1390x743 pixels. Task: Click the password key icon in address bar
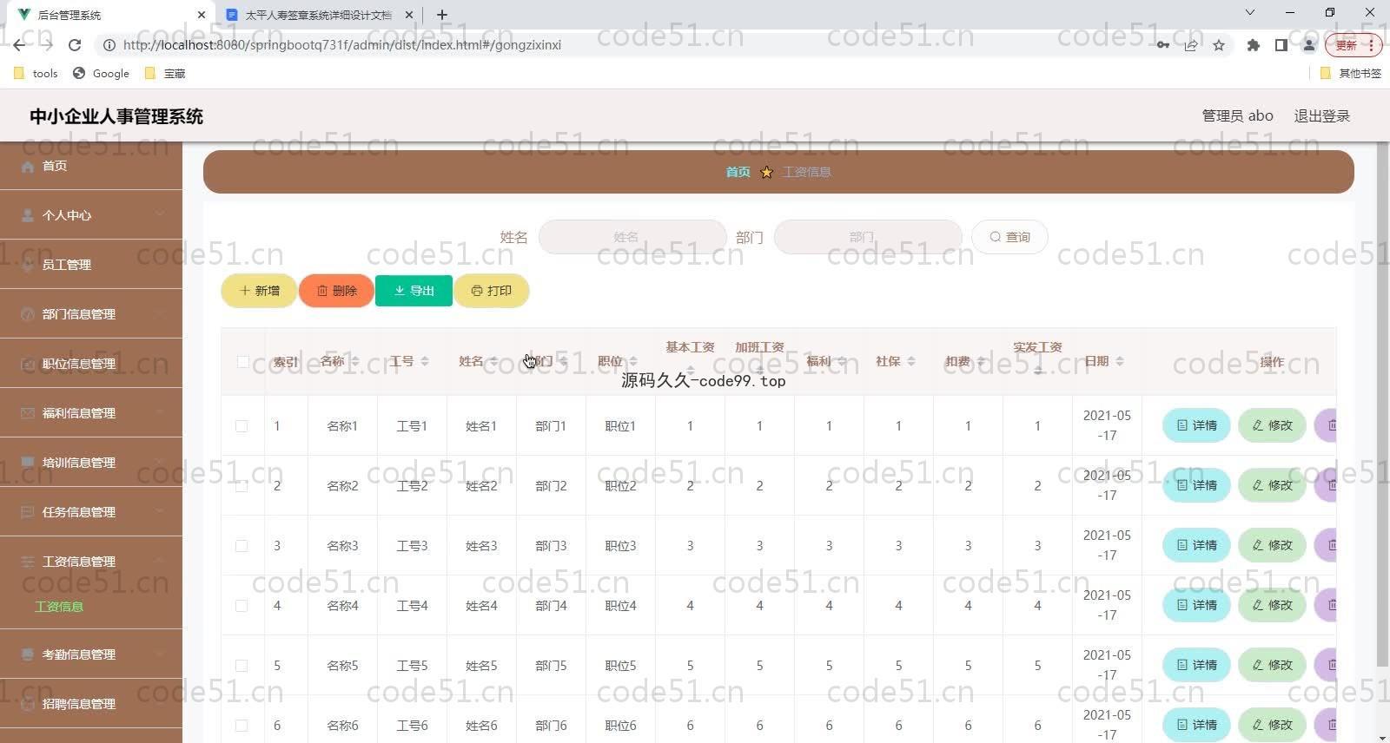coord(1162,45)
